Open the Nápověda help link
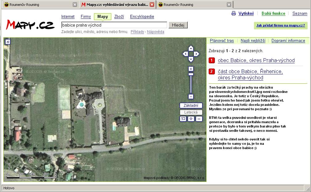Viewport: 311px width, 192px height. [155, 32]
